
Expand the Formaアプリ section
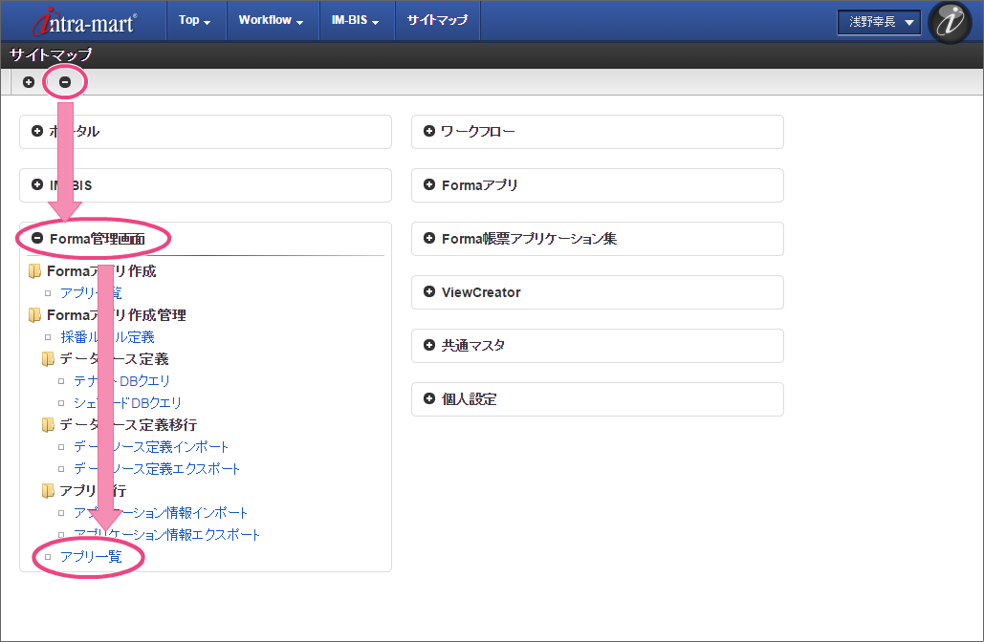[429, 185]
